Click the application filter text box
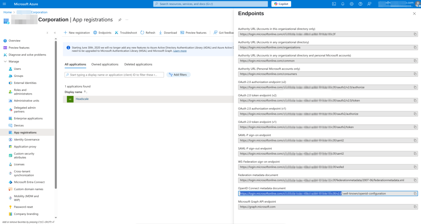This screenshot has height=224, width=421. (114, 75)
